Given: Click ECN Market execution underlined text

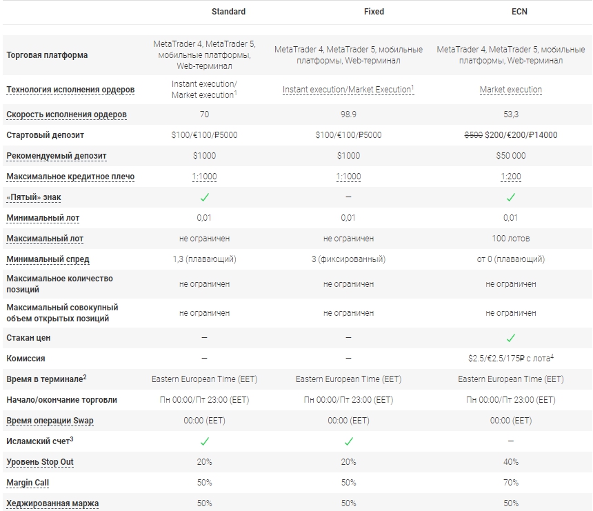Looking at the screenshot, I should 510,90.
